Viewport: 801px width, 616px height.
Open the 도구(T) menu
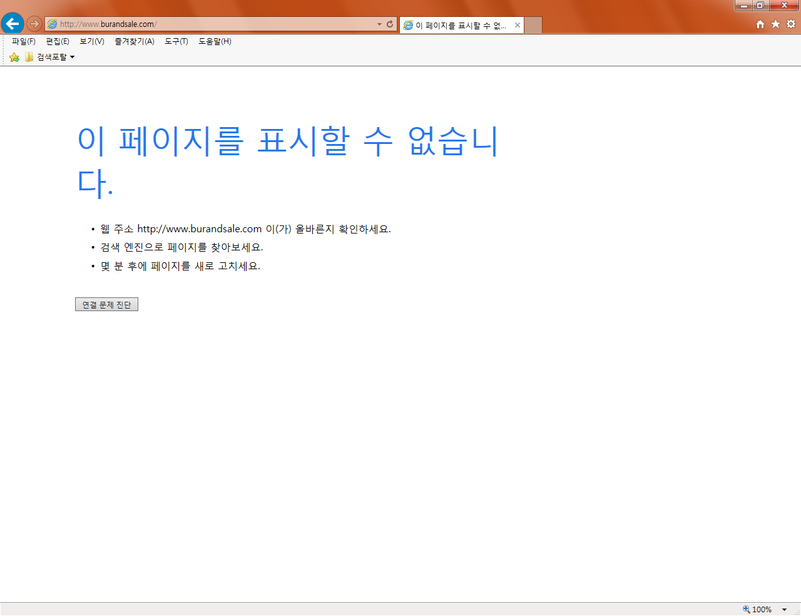click(176, 41)
